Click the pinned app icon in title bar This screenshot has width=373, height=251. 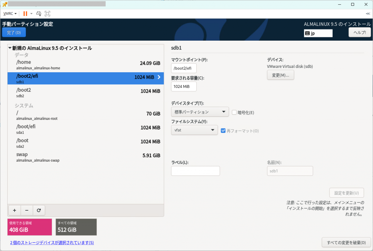[x=4, y=4]
